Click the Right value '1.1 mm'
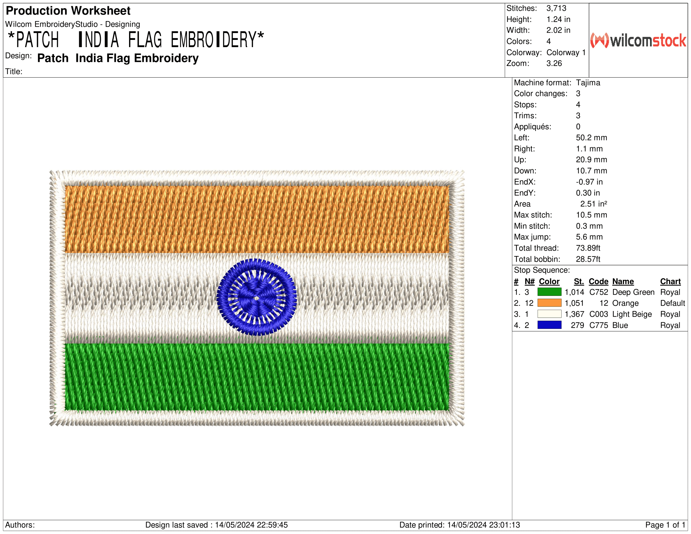 click(589, 149)
